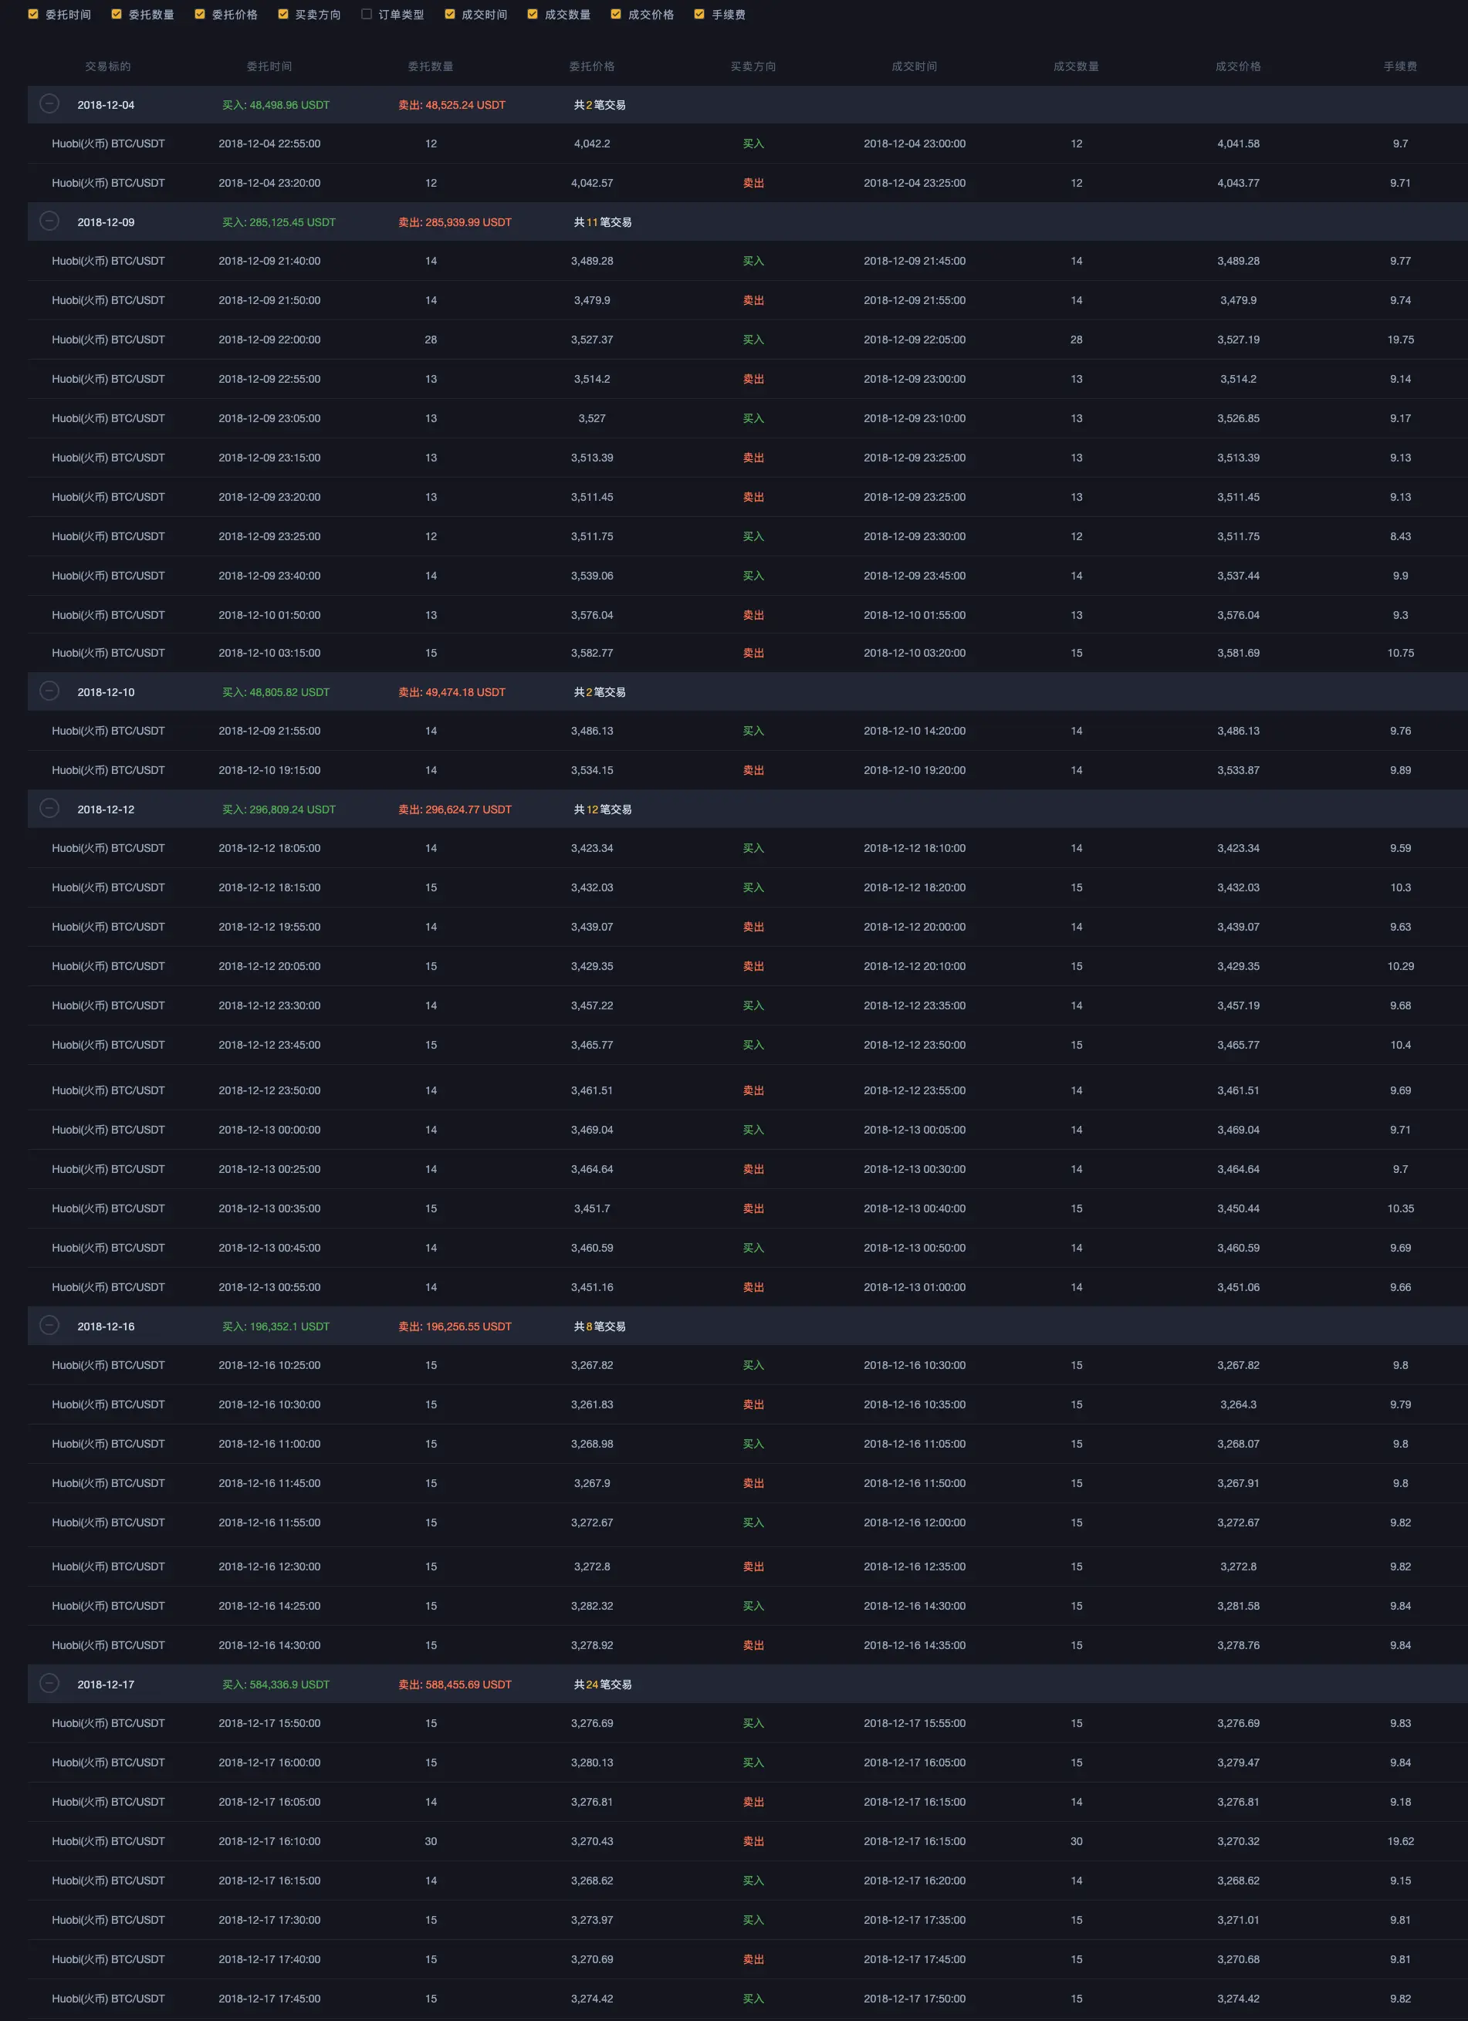Toggle the 委托数量 checkbox at top
Screen dimensions: 1468x2021
pyautogui.click(x=116, y=14)
